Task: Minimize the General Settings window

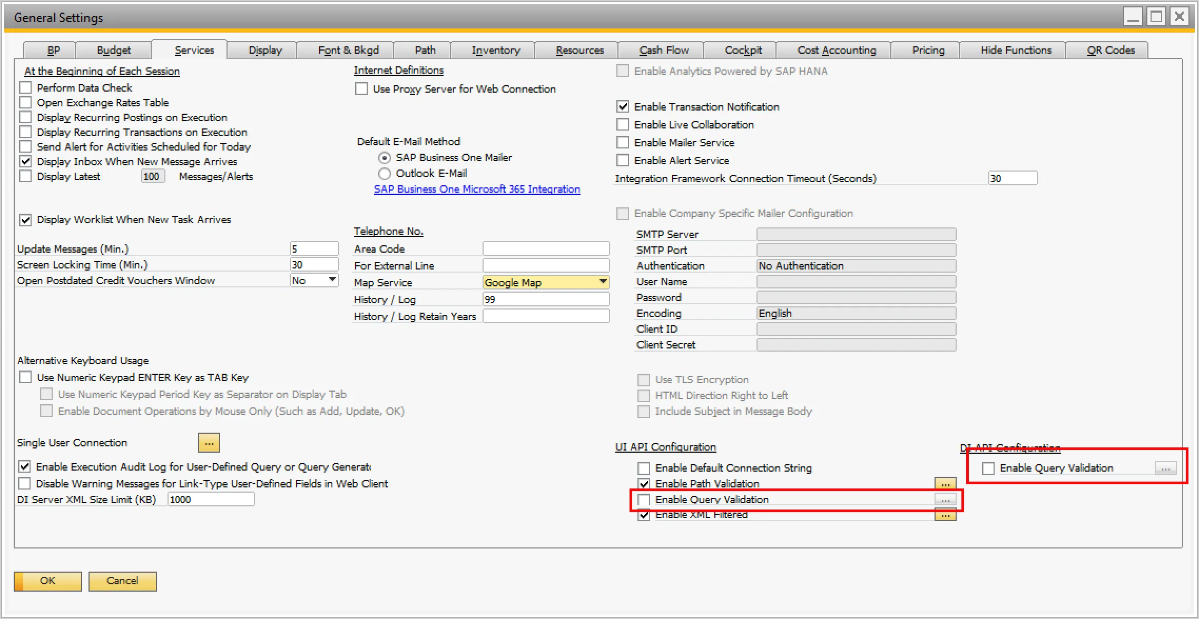Action: [x=1133, y=17]
